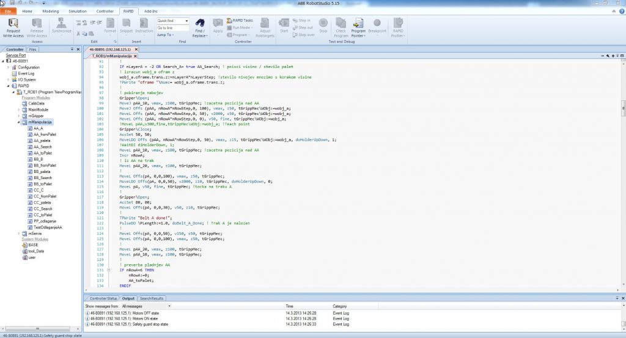Select AA_Search routine in tree

42,147
